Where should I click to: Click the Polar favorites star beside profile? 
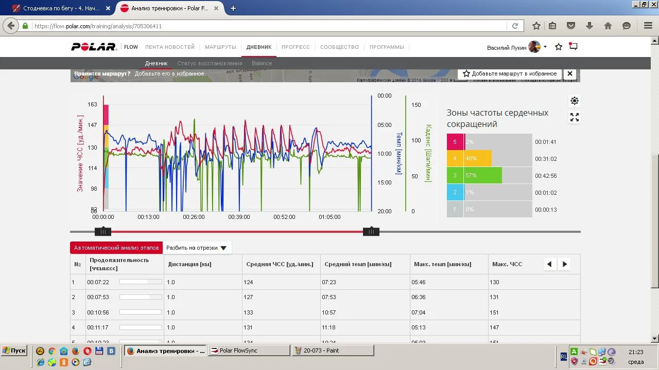(x=559, y=47)
